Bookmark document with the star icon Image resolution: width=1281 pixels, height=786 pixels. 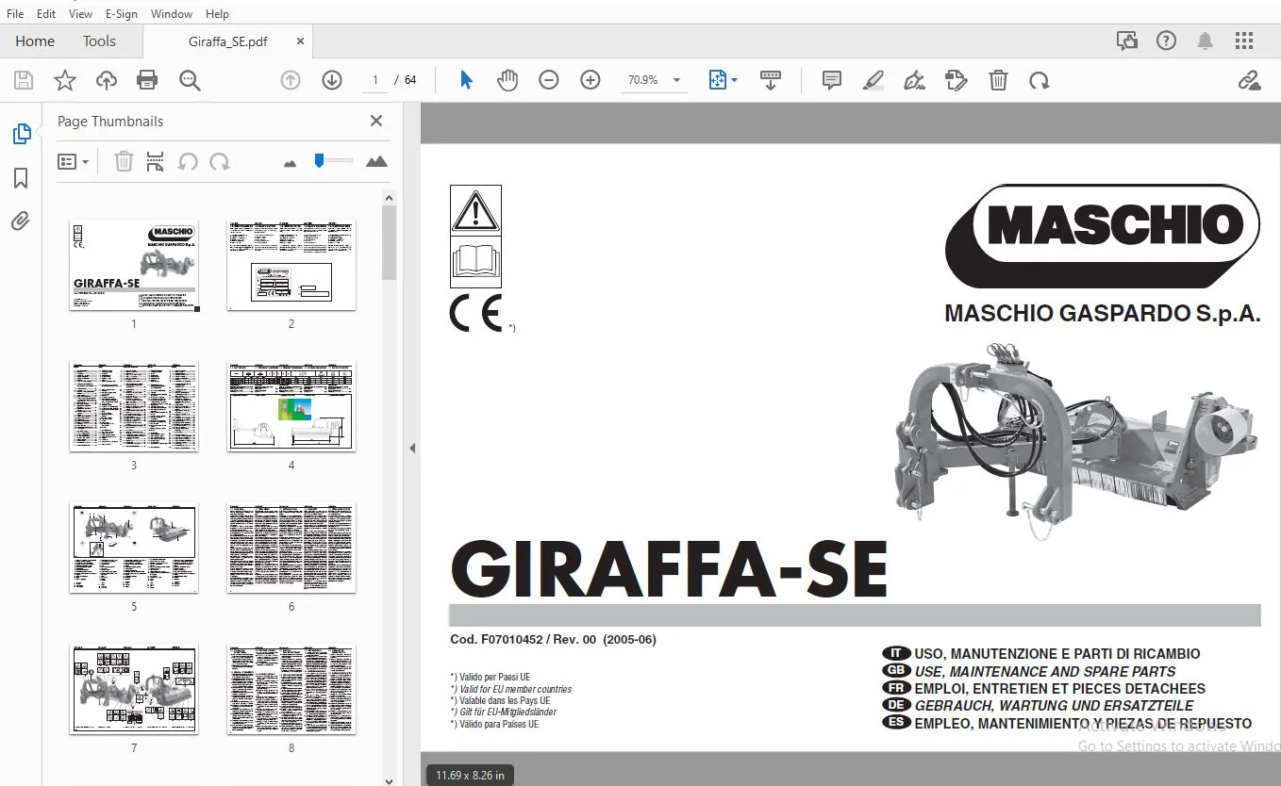pyautogui.click(x=65, y=81)
